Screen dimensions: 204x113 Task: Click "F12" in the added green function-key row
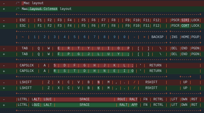click(156, 26)
